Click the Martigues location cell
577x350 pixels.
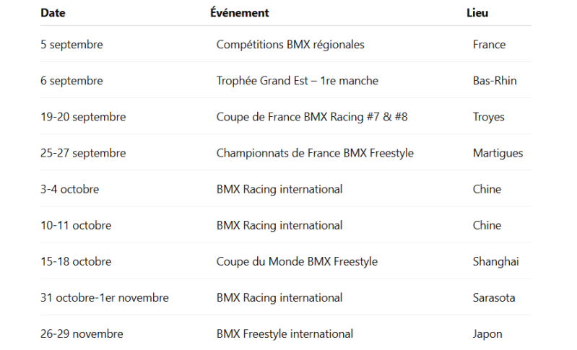pos(498,153)
